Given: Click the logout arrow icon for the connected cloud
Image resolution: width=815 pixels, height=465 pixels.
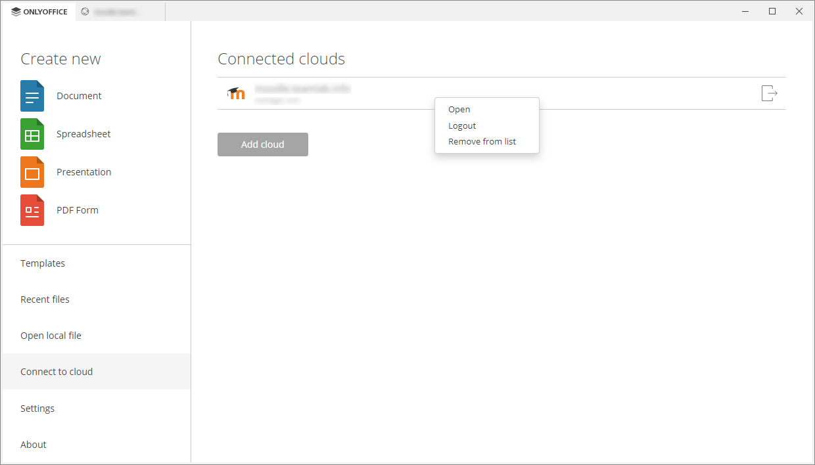Looking at the screenshot, I should (x=768, y=93).
